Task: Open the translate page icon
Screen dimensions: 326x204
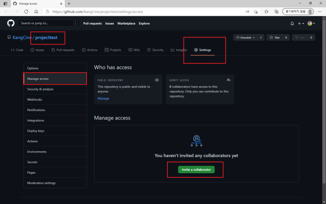Action: pyautogui.click(x=247, y=12)
